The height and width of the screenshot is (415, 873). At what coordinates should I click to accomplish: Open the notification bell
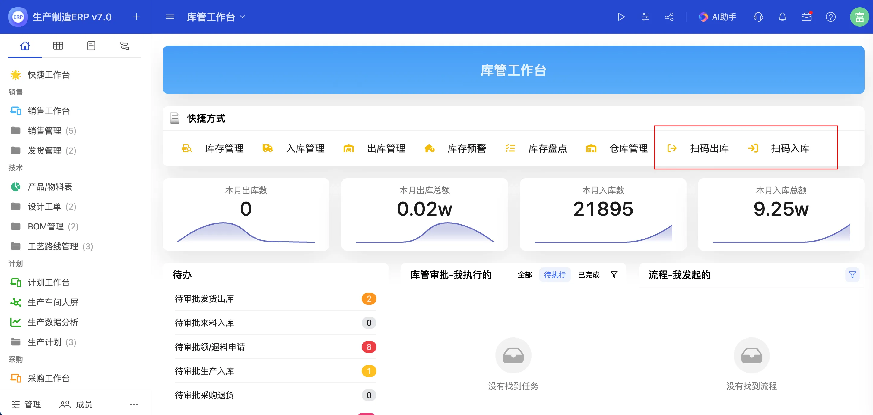782,17
